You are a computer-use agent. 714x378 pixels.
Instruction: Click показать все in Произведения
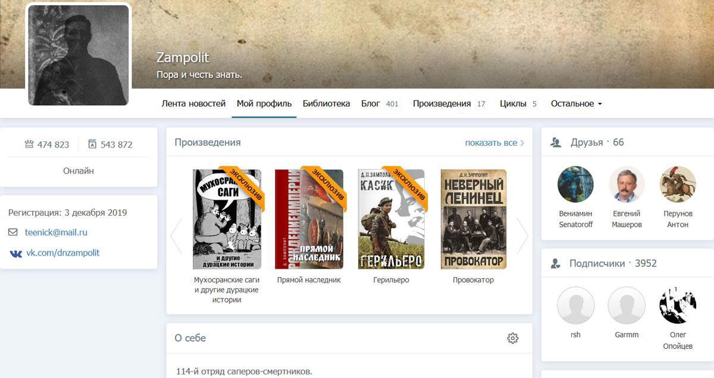491,143
